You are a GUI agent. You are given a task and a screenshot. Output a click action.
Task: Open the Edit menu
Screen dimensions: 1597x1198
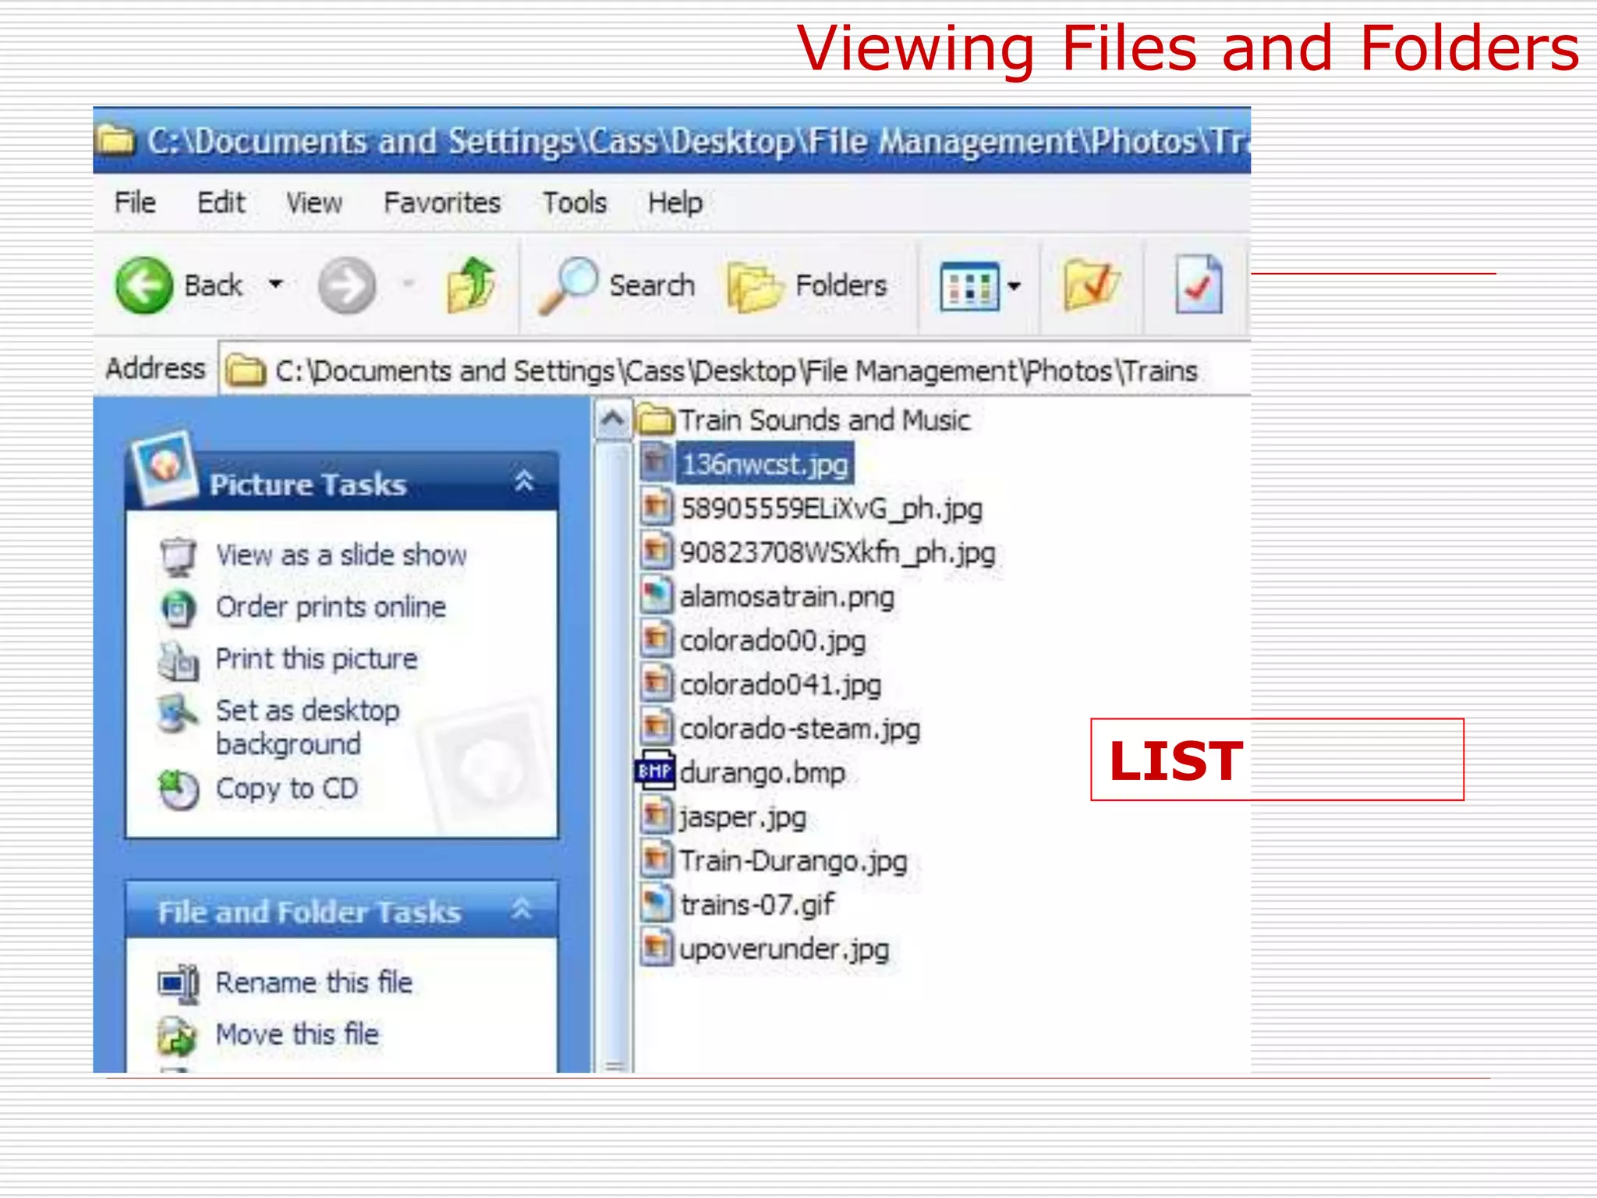pyautogui.click(x=221, y=203)
